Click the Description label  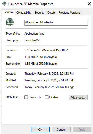click(x=13, y=40)
